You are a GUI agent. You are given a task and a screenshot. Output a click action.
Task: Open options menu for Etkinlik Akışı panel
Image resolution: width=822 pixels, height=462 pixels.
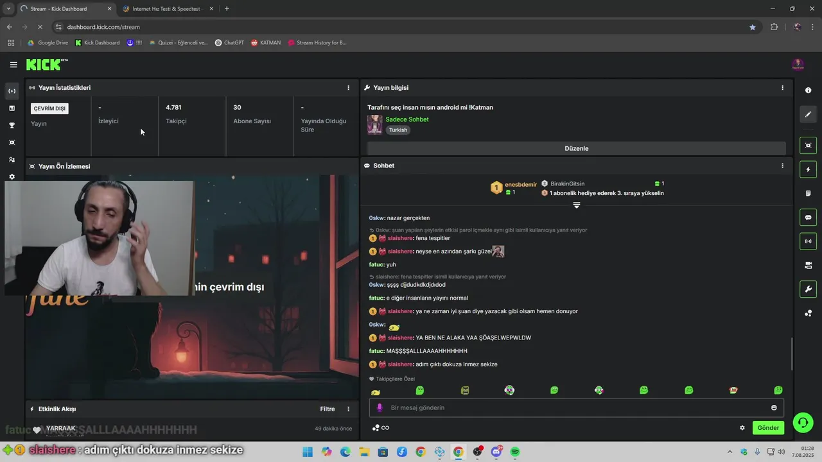pyautogui.click(x=349, y=409)
